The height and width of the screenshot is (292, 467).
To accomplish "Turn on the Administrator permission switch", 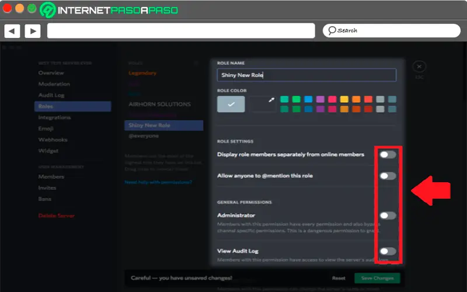I will tap(388, 215).
